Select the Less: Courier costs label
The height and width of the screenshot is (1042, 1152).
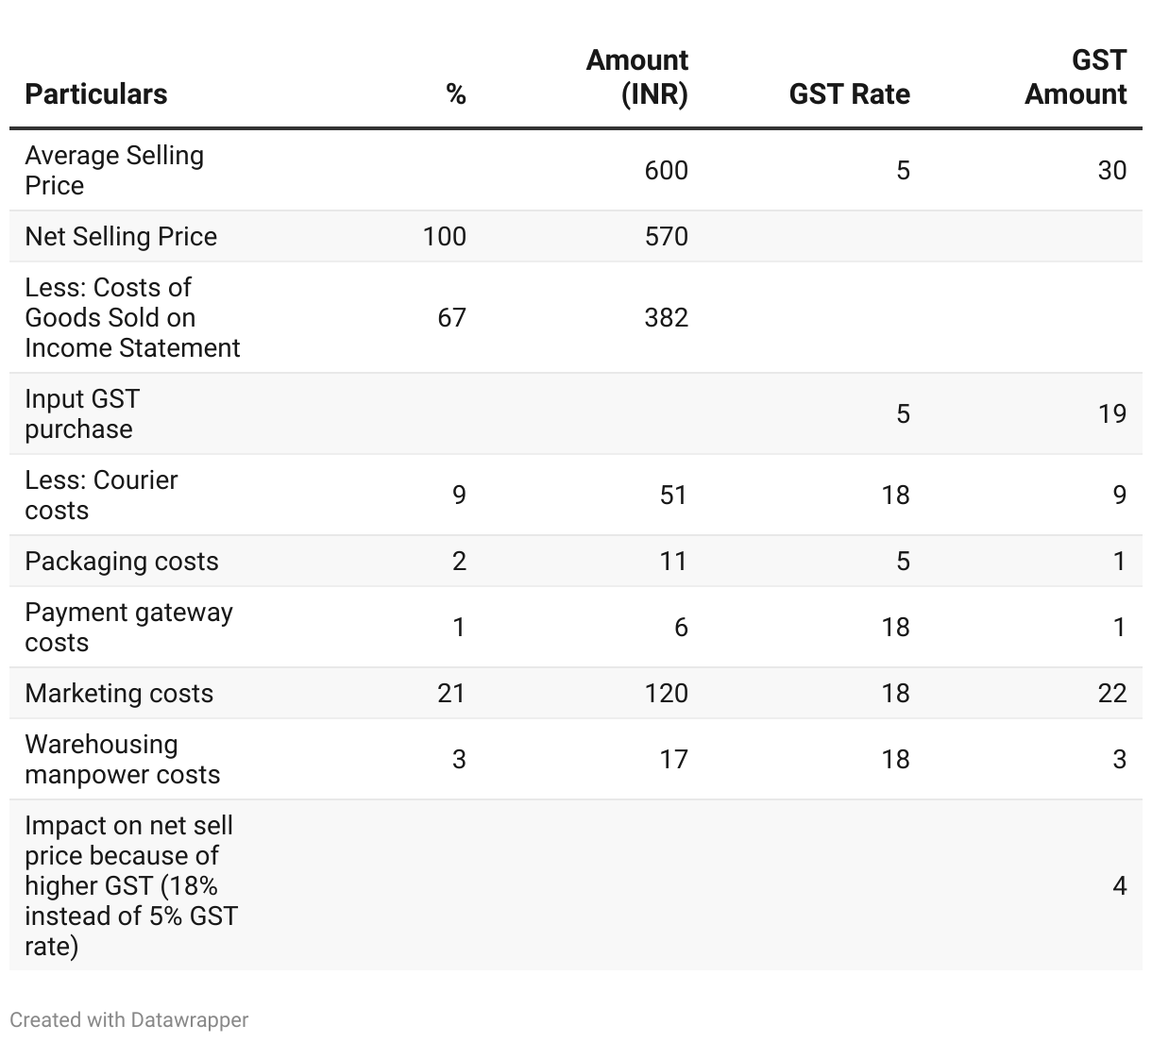click(101, 495)
